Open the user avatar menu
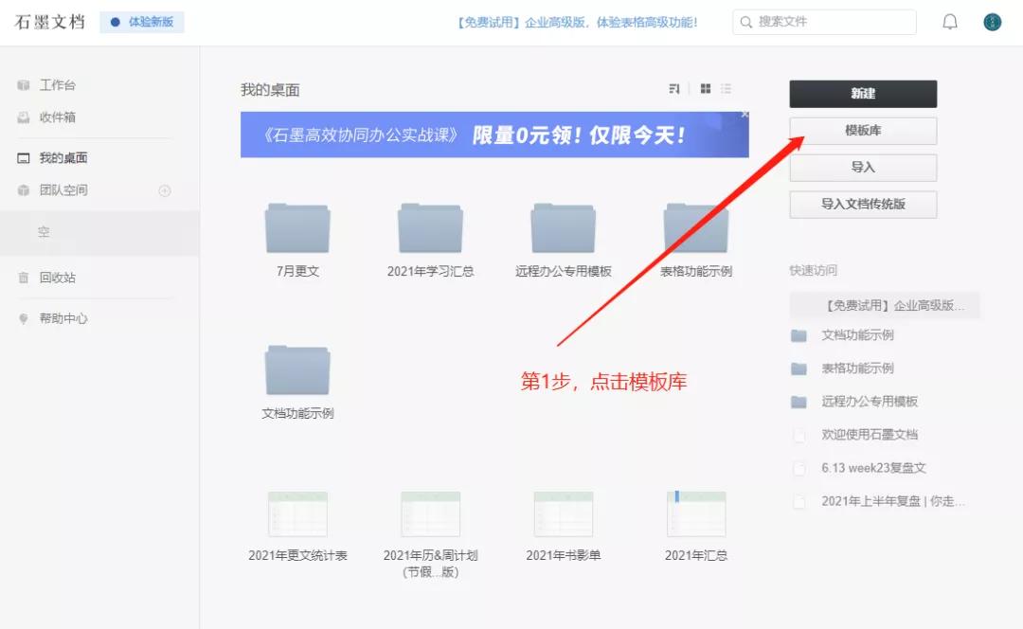The image size is (1023, 629). pyautogui.click(x=991, y=21)
